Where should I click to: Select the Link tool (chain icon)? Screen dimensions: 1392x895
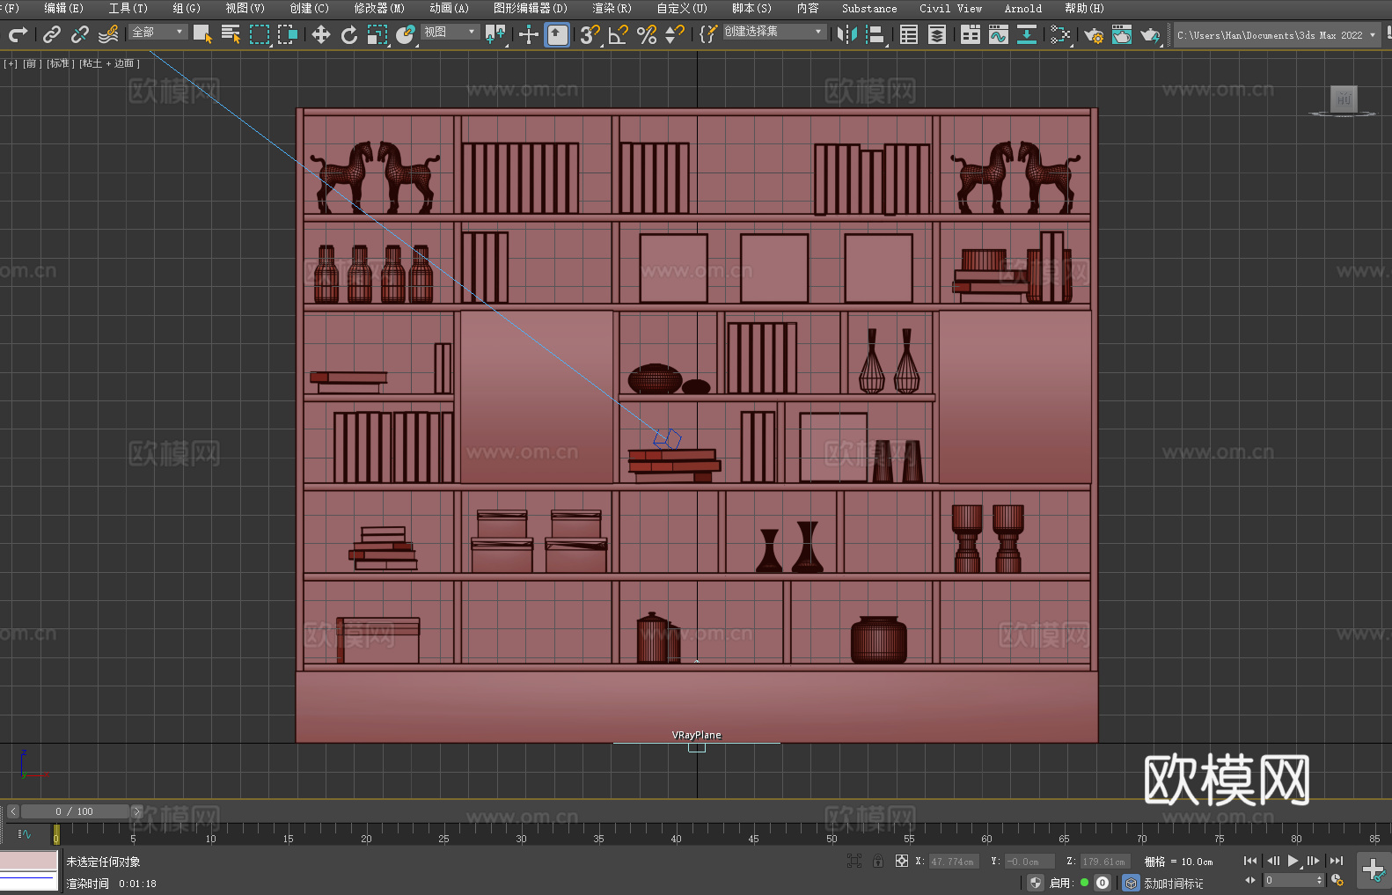pos(52,34)
